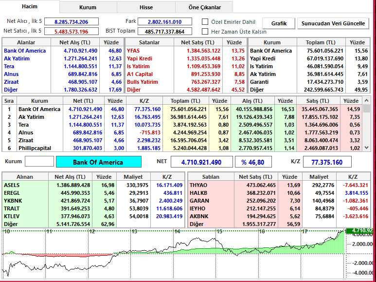Select A1 Capital in Satanlar list
Image resolution: width=376 pixels, height=282 pixels.
pyautogui.click(x=140, y=74)
